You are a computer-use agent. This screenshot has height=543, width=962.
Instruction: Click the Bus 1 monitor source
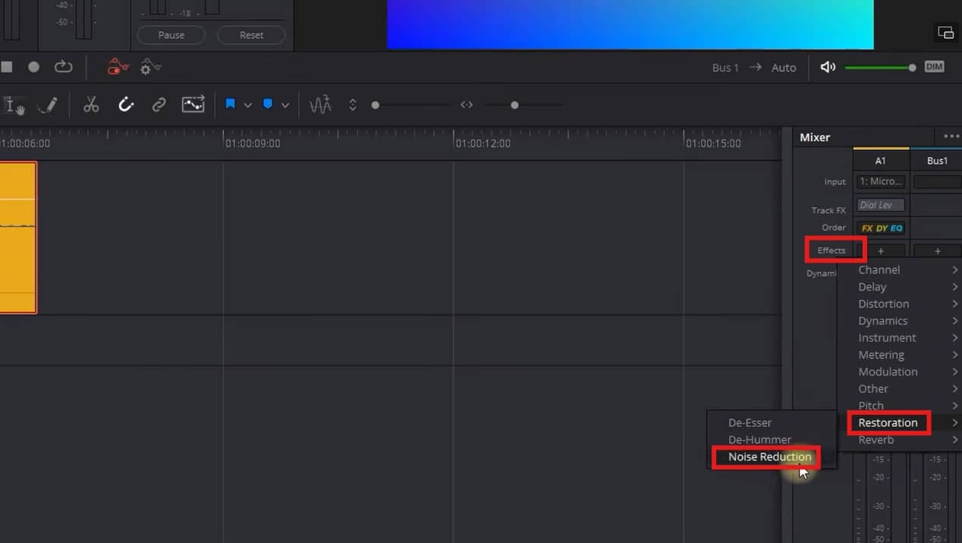pyautogui.click(x=725, y=67)
